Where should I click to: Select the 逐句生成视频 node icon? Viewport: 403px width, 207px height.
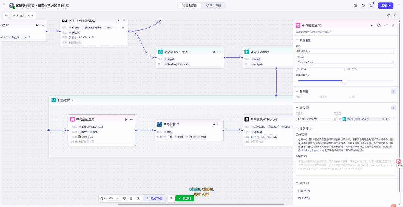tap(247, 52)
